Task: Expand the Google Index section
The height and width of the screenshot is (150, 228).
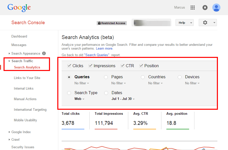Action: click(9, 132)
